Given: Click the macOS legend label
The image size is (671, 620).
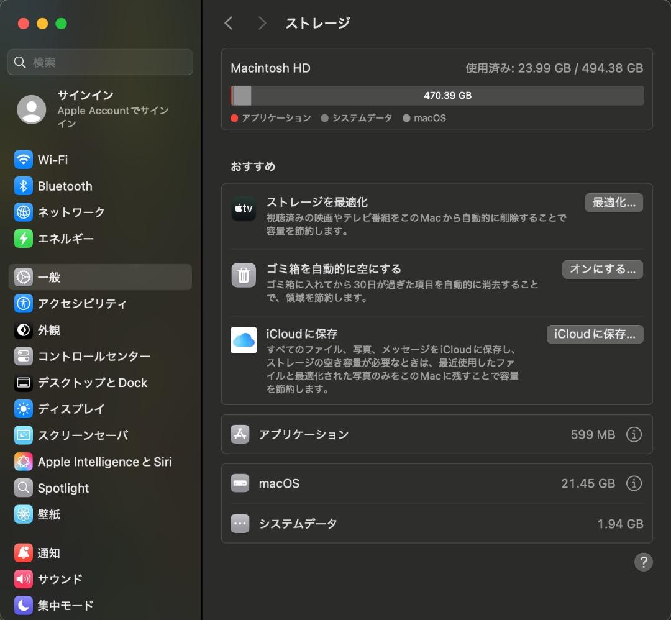Looking at the screenshot, I should pyautogui.click(x=430, y=118).
